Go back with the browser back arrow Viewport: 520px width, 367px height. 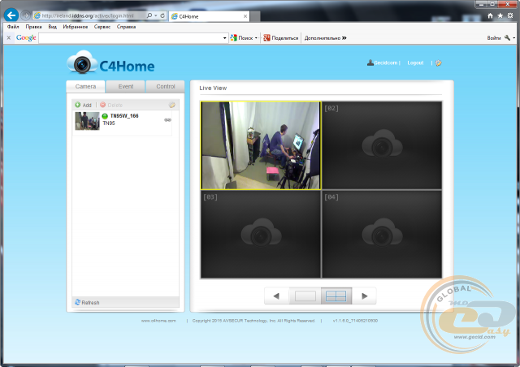[11, 15]
